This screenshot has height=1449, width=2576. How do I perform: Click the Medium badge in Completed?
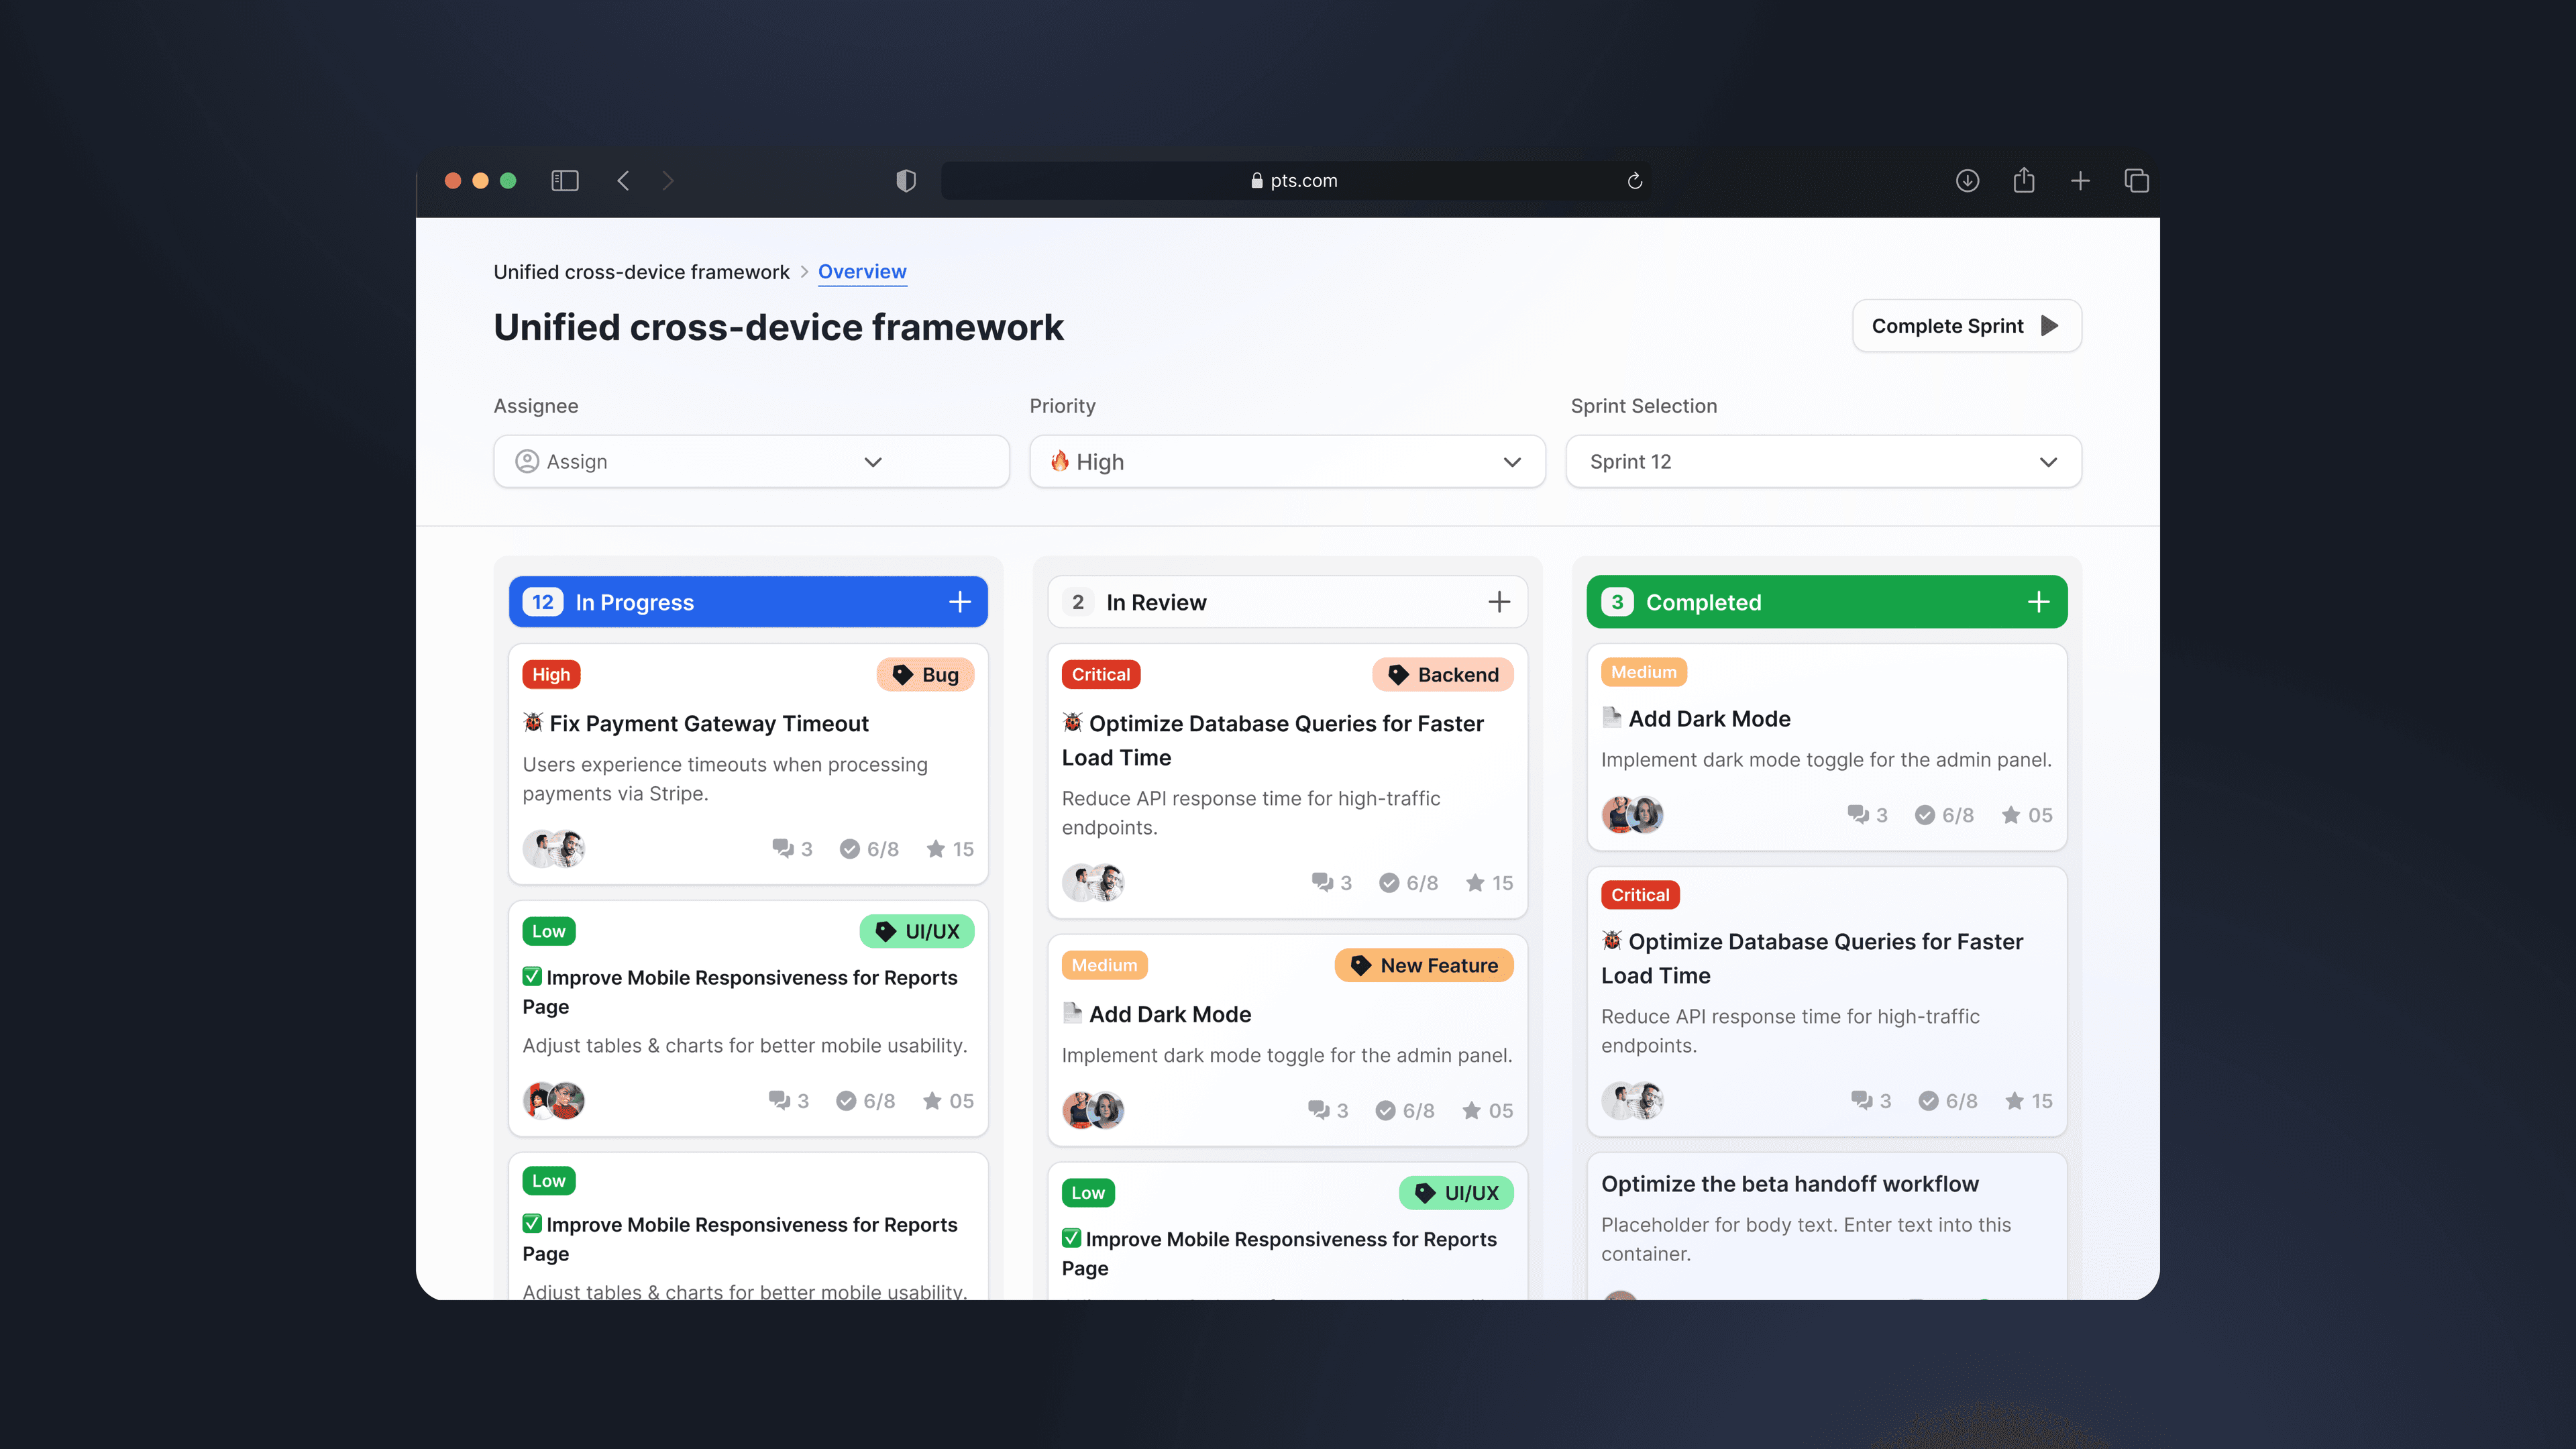1643,672
